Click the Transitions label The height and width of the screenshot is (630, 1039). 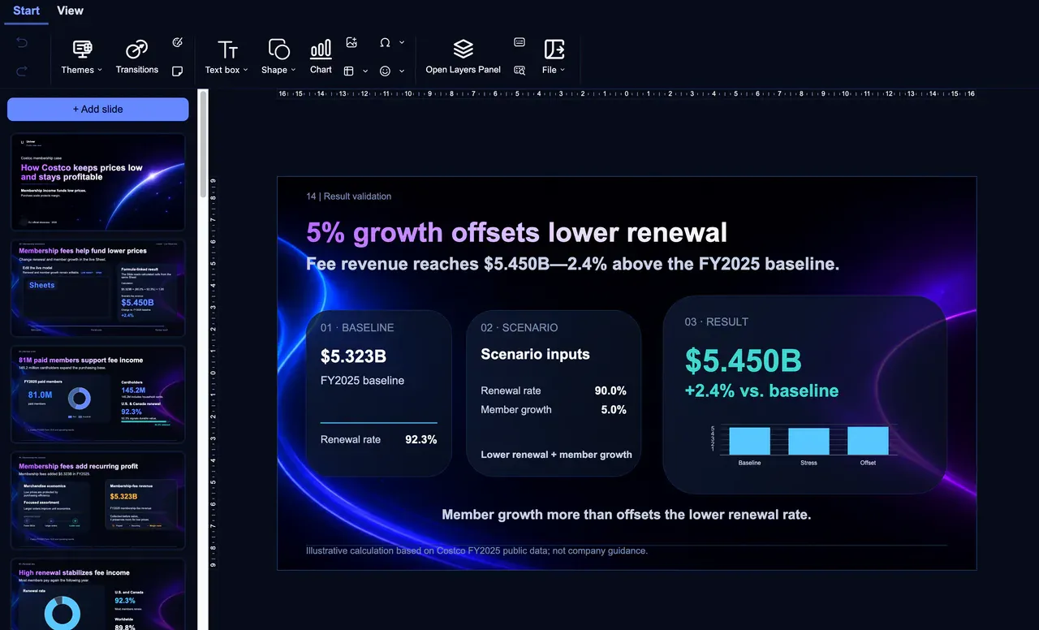[x=137, y=70]
